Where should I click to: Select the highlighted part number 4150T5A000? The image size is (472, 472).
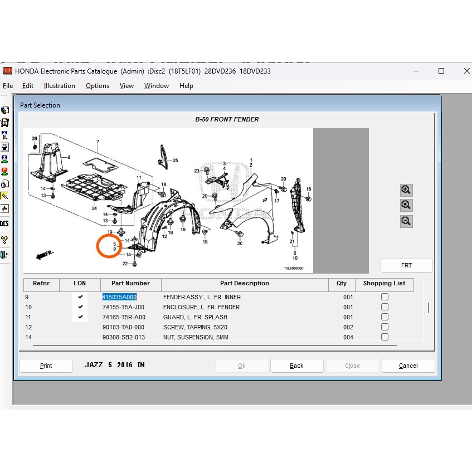coord(119,297)
